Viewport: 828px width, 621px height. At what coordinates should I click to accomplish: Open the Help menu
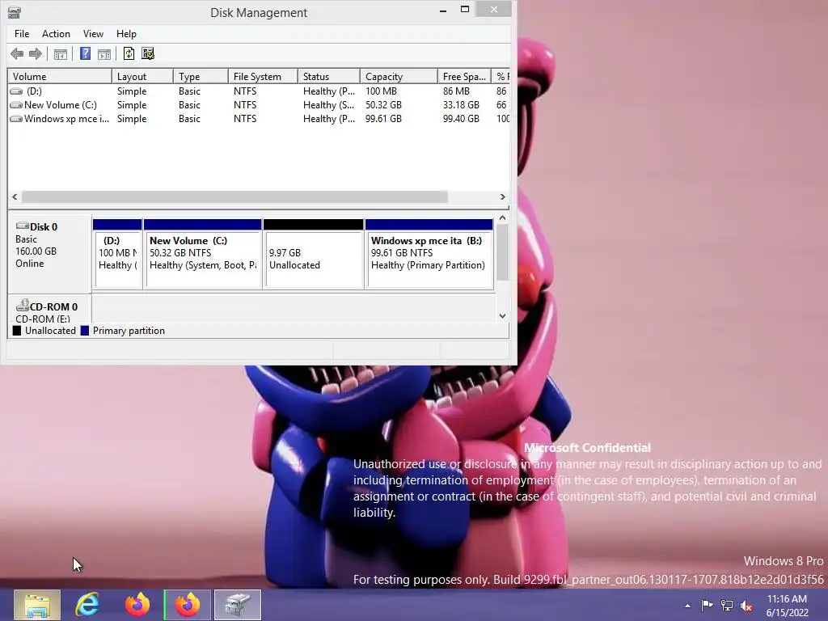coord(126,34)
